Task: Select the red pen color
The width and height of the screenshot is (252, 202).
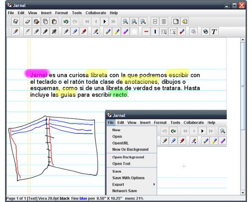Action: pyautogui.click(x=83, y=32)
